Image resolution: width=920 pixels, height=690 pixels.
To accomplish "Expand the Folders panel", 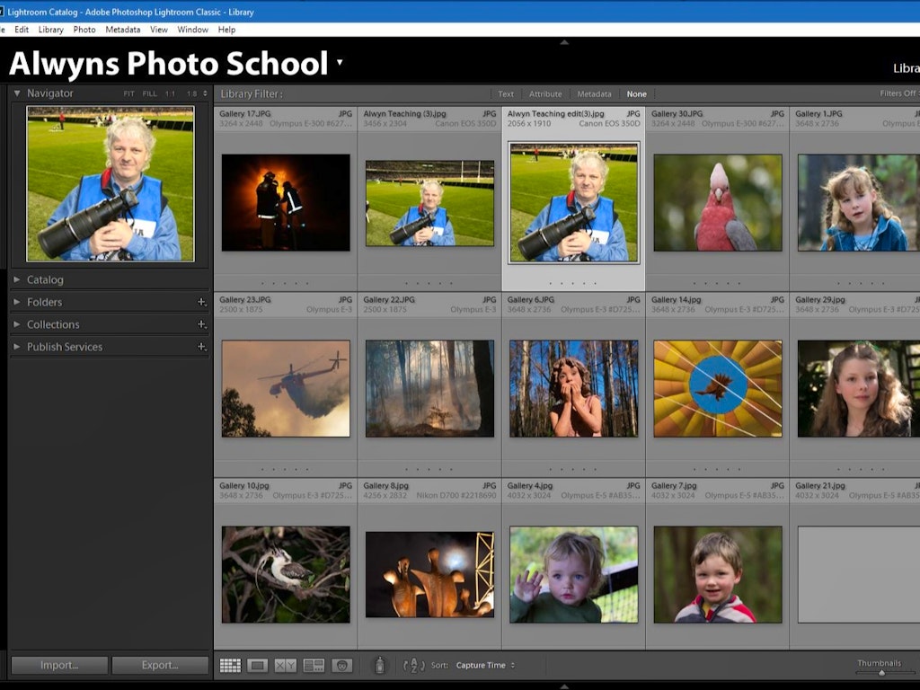I will point(17,302).
